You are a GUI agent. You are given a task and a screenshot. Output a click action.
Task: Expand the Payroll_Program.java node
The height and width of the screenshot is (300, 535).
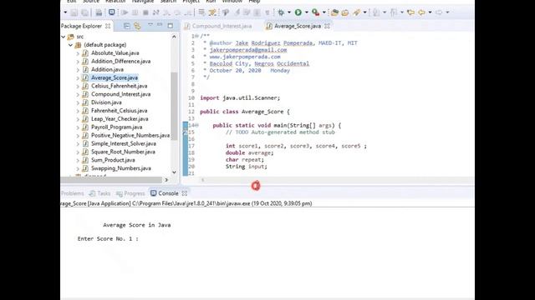click(x=78, y=127)
